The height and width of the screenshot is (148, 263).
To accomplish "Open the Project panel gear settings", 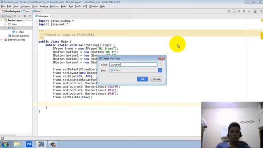I will tap(25, 16).
